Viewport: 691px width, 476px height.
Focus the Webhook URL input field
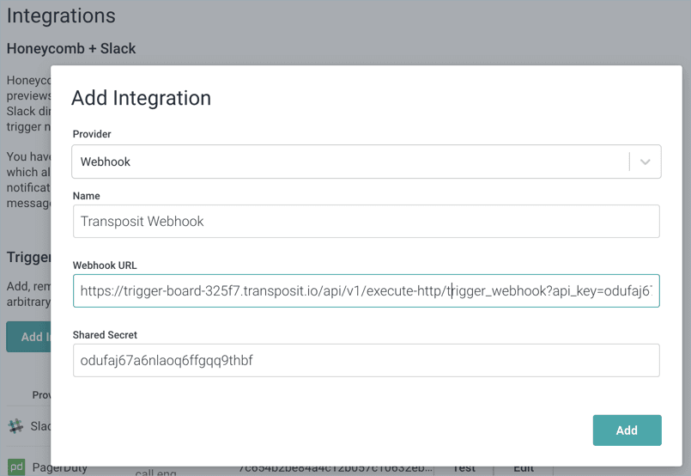tap(366, 291)
